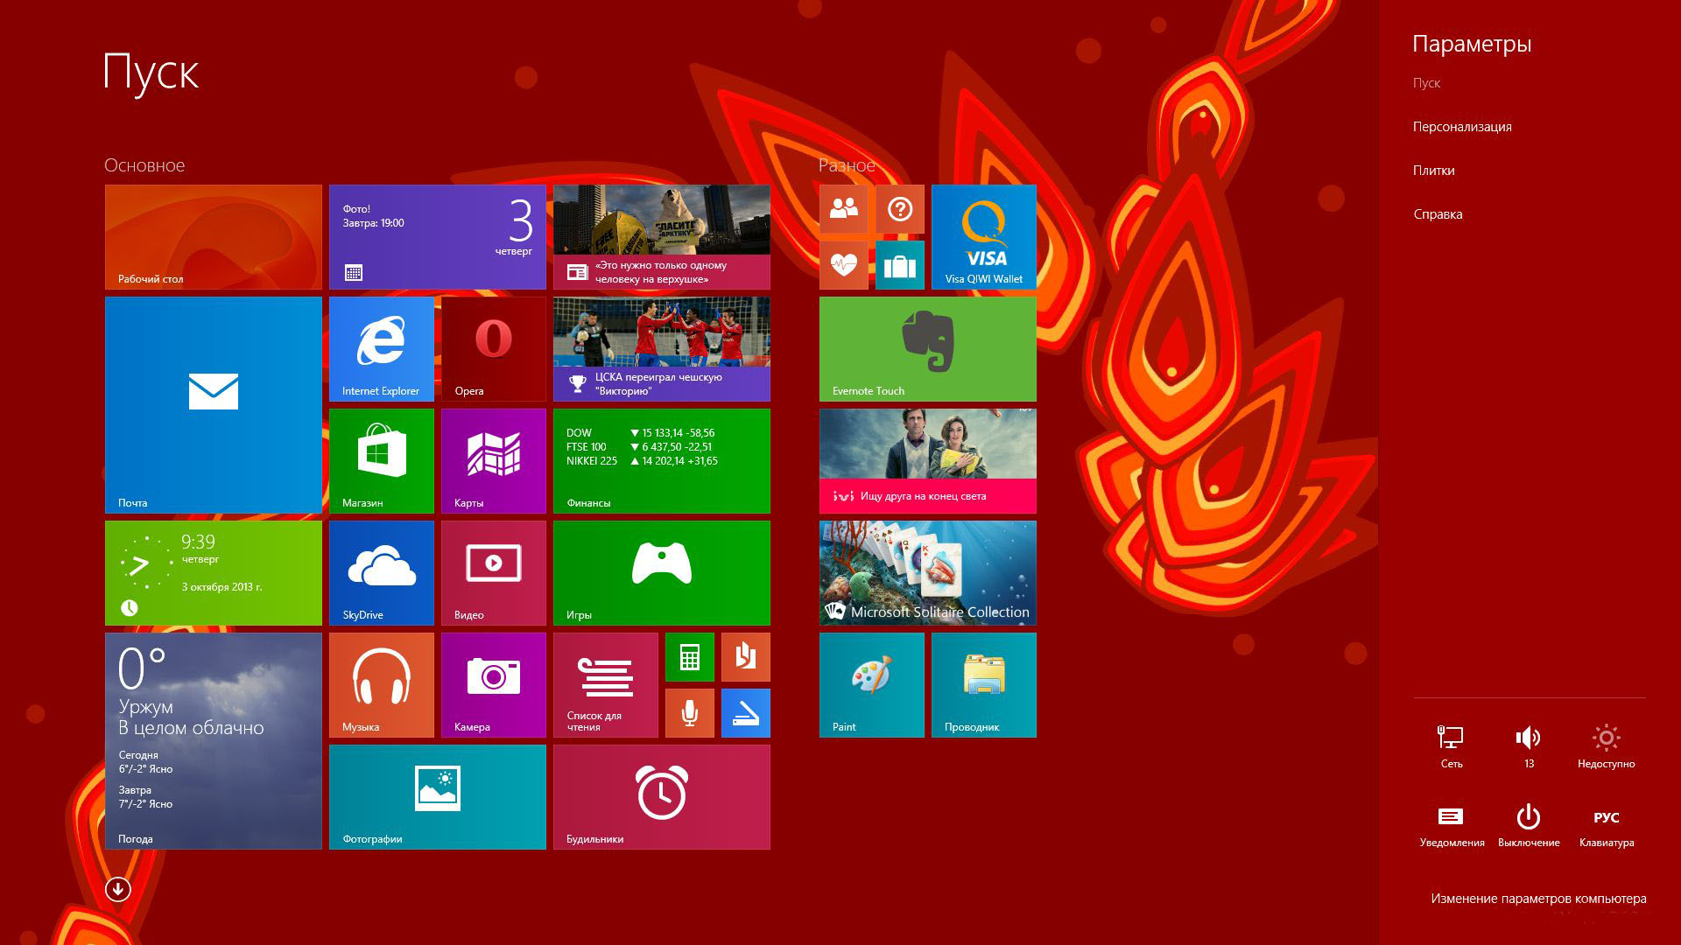Open the small calculator tile
Image resolution: width=1681 pixels, height=945 pixels.
coord(689,656)
